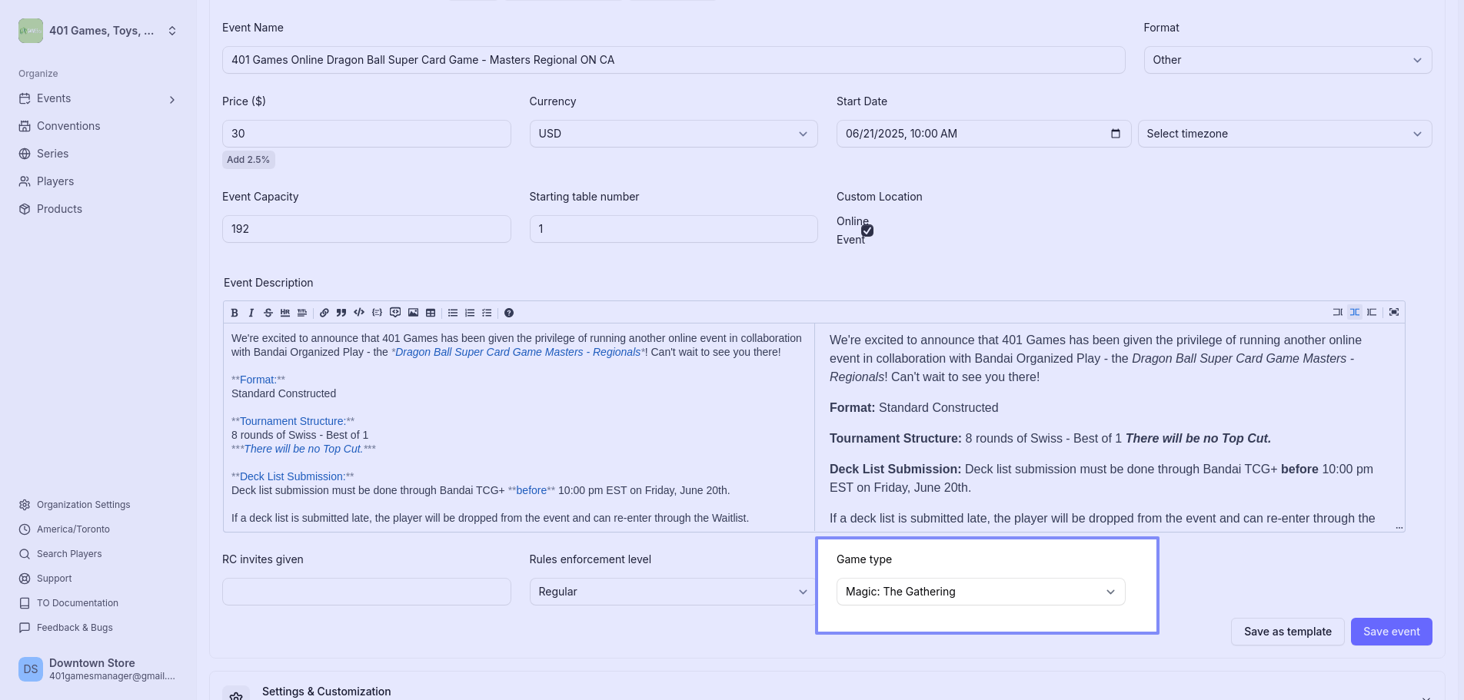Screen dimensions: 1464x700
Task: Add a table via the editor toolbar
Action: [x=431, y=313]
